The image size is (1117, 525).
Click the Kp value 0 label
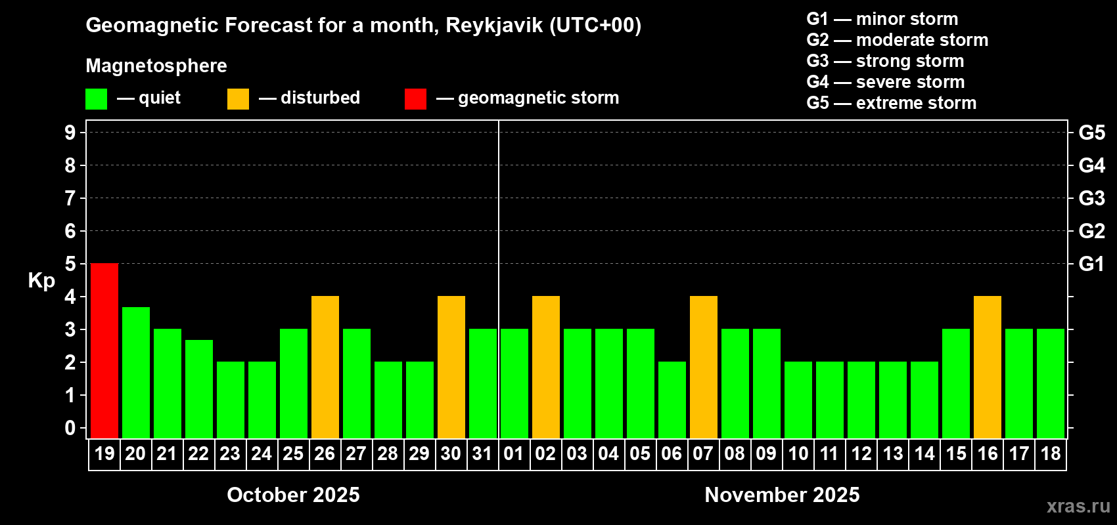[70, 428]
